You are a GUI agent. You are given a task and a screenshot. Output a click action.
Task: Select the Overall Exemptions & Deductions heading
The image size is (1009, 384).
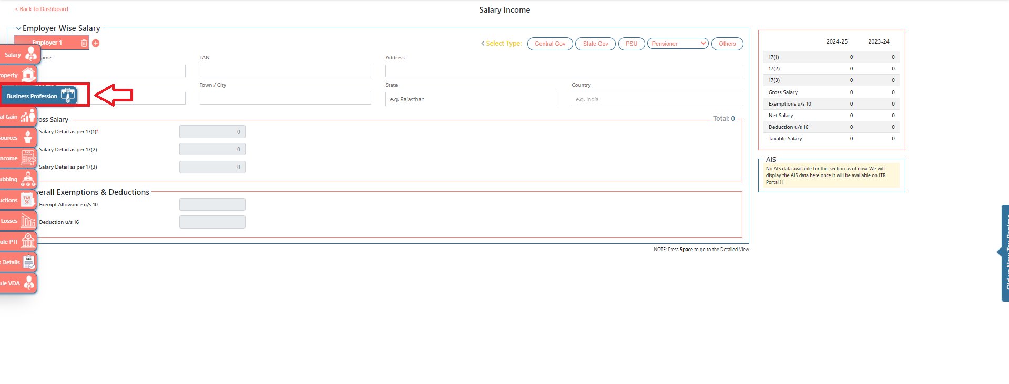click(93, 192)
